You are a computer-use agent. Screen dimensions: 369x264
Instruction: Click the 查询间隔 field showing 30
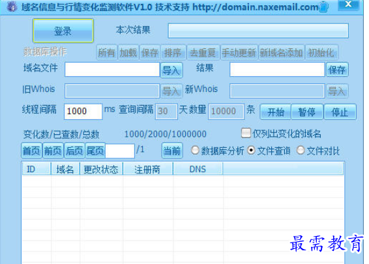[x=166, y=111]
